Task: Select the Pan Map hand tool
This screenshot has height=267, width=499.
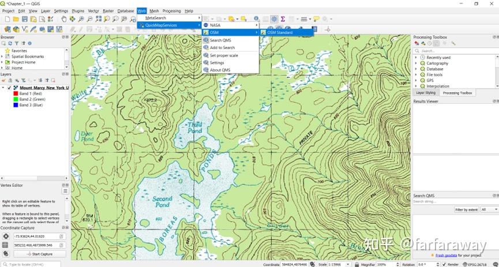Action: pyautogui.click(x=63, y=19)
